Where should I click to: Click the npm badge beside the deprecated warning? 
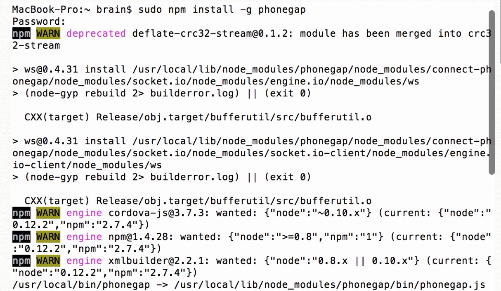(x=21, y=34)
